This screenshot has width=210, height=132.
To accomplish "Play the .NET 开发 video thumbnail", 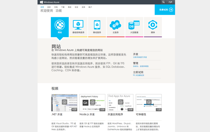I will pyautogui.click(x=64, y=102).
